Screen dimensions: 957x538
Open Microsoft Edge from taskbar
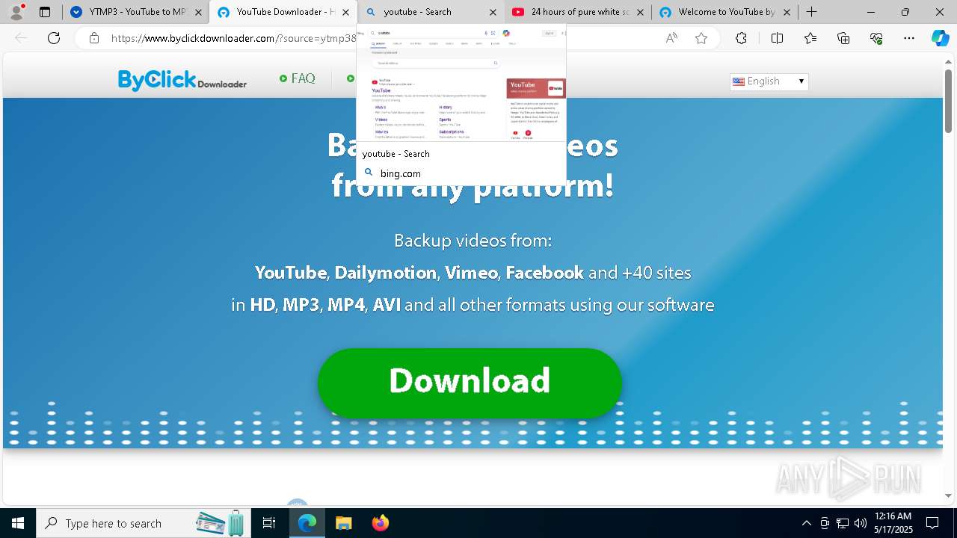(307, 523)
